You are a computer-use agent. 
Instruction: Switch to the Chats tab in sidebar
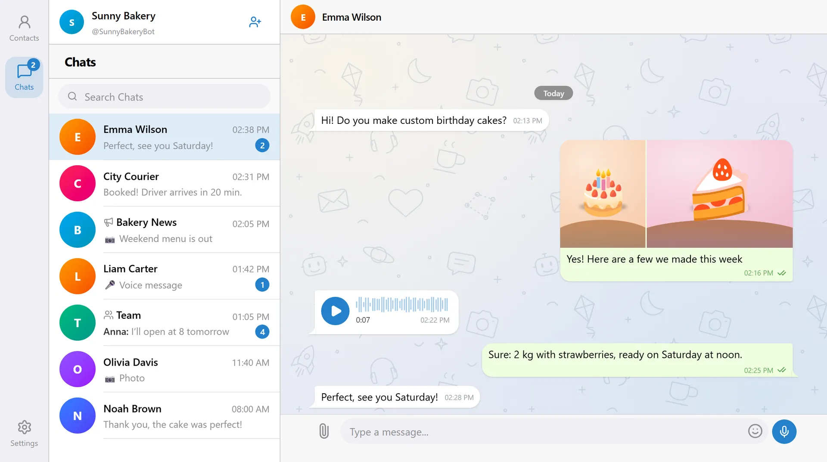point(24,77)
